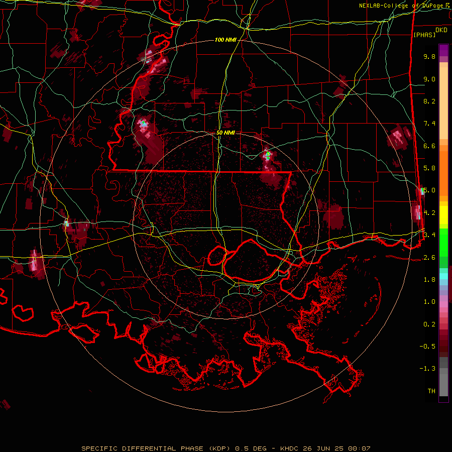Click the 8.2 scale value
452x452 pixels.
(429, 101)
